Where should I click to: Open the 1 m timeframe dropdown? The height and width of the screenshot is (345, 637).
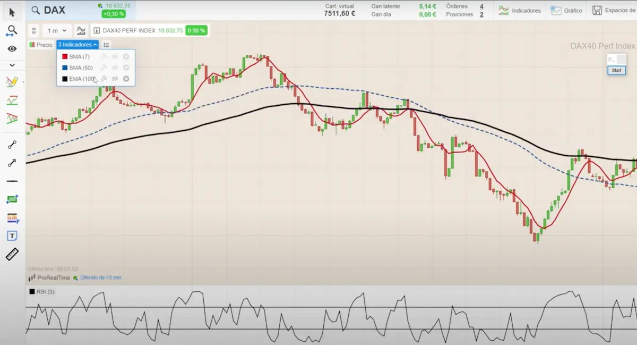click(x=57, y=31)
